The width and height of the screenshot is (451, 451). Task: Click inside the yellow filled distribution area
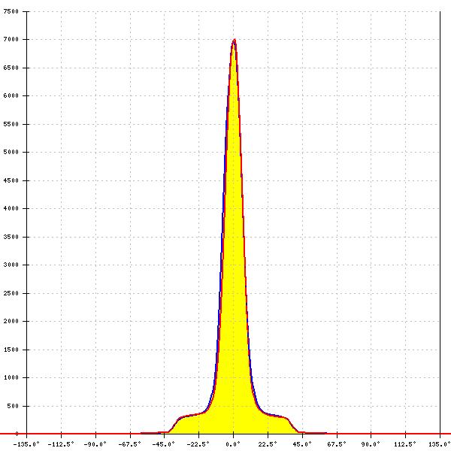234,288
